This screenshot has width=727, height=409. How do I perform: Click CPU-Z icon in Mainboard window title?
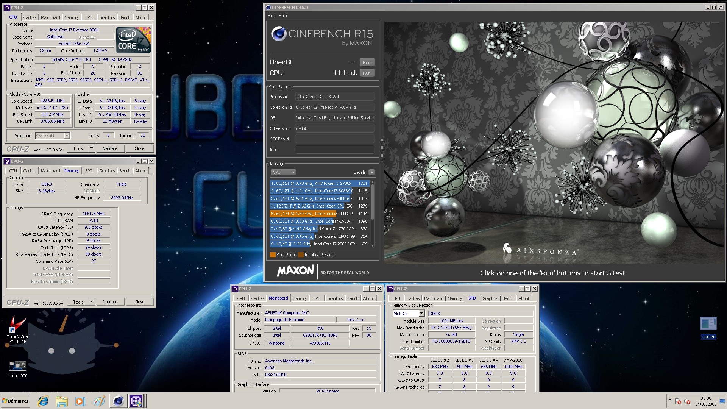[x=235, y=289]
